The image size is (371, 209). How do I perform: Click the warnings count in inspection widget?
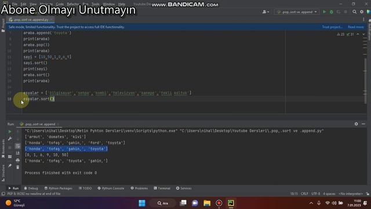tap(341, 34)
